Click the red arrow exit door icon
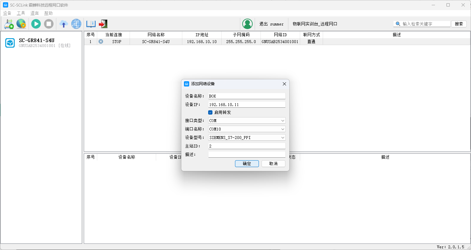 click(103, 24)
